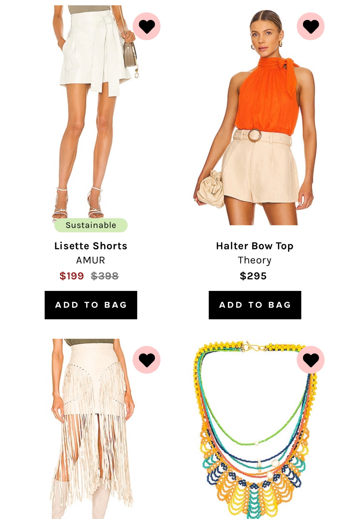Visit the AMUR brand link
This screenshot has height=519, width=346.
pyautogui.click(x=91, y=260)
